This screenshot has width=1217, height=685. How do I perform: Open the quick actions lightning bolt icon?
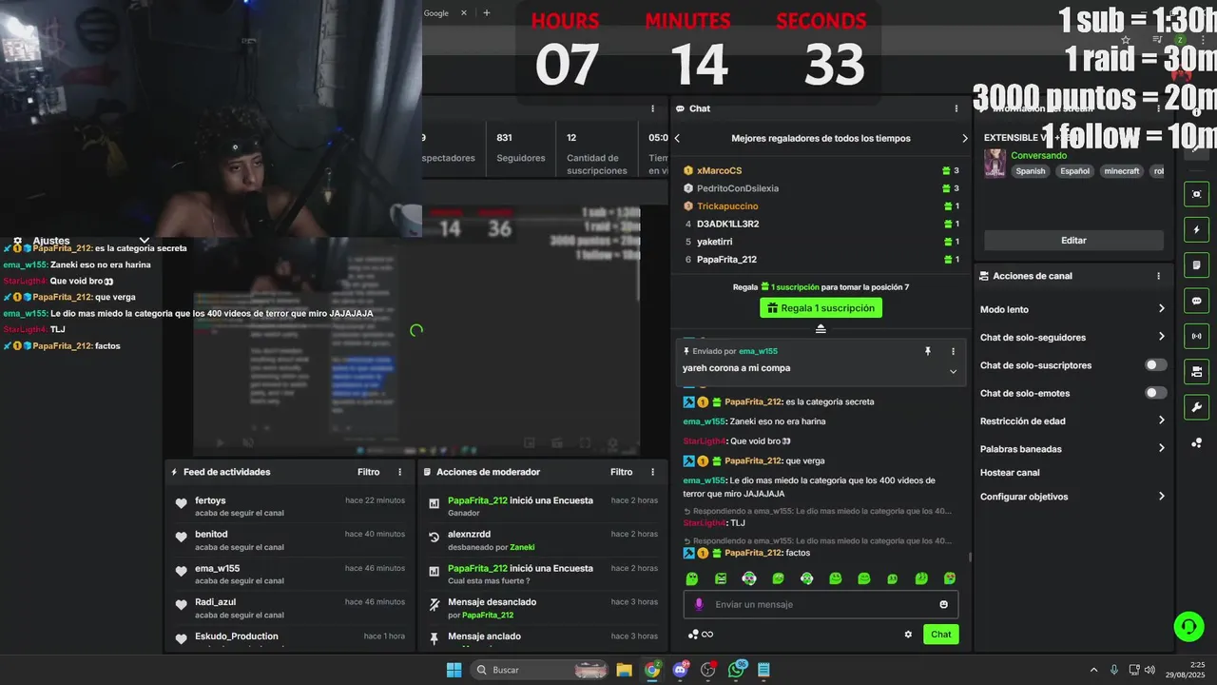[x=1196, y=230]
